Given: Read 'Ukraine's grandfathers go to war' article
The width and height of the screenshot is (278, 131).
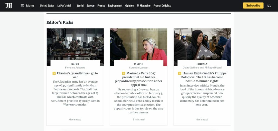Looking at the screenshot, I should click(x=77, y=75).
